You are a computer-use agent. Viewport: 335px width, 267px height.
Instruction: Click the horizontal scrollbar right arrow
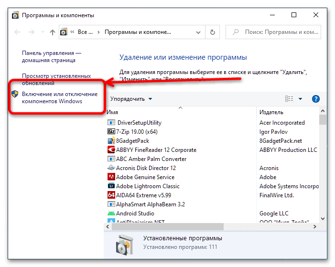315,226
